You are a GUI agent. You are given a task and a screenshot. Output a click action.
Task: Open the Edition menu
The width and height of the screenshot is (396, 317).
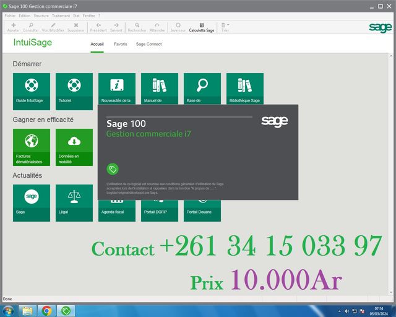tap(25, 15)
